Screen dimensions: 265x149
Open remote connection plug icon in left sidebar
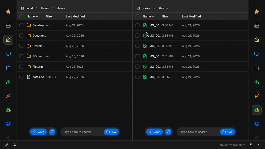(x=8, y=96)
